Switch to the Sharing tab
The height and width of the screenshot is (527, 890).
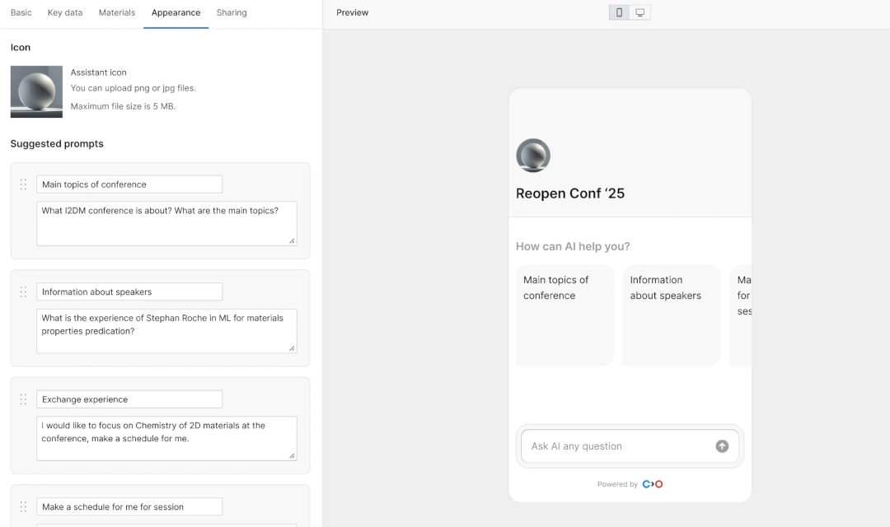point(232,12)
